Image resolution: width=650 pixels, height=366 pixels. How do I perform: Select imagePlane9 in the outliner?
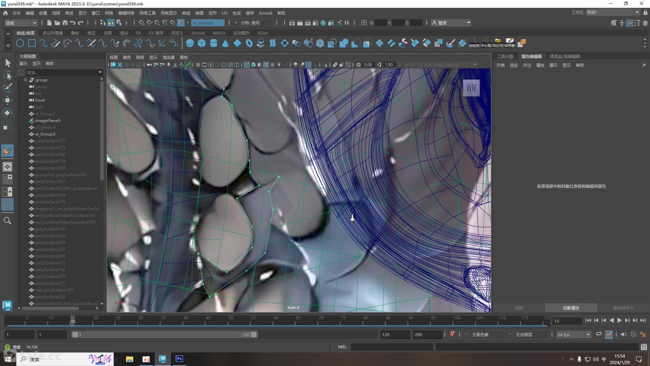pyautogui.click(x=48, y=120)
